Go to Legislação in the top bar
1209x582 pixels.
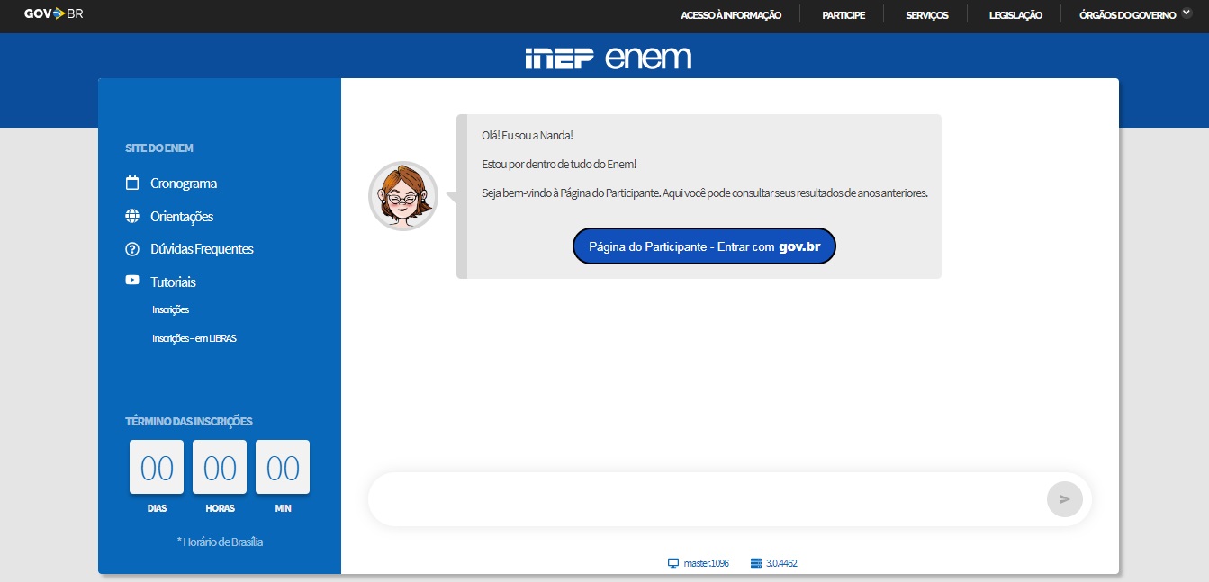[1015, 15]
